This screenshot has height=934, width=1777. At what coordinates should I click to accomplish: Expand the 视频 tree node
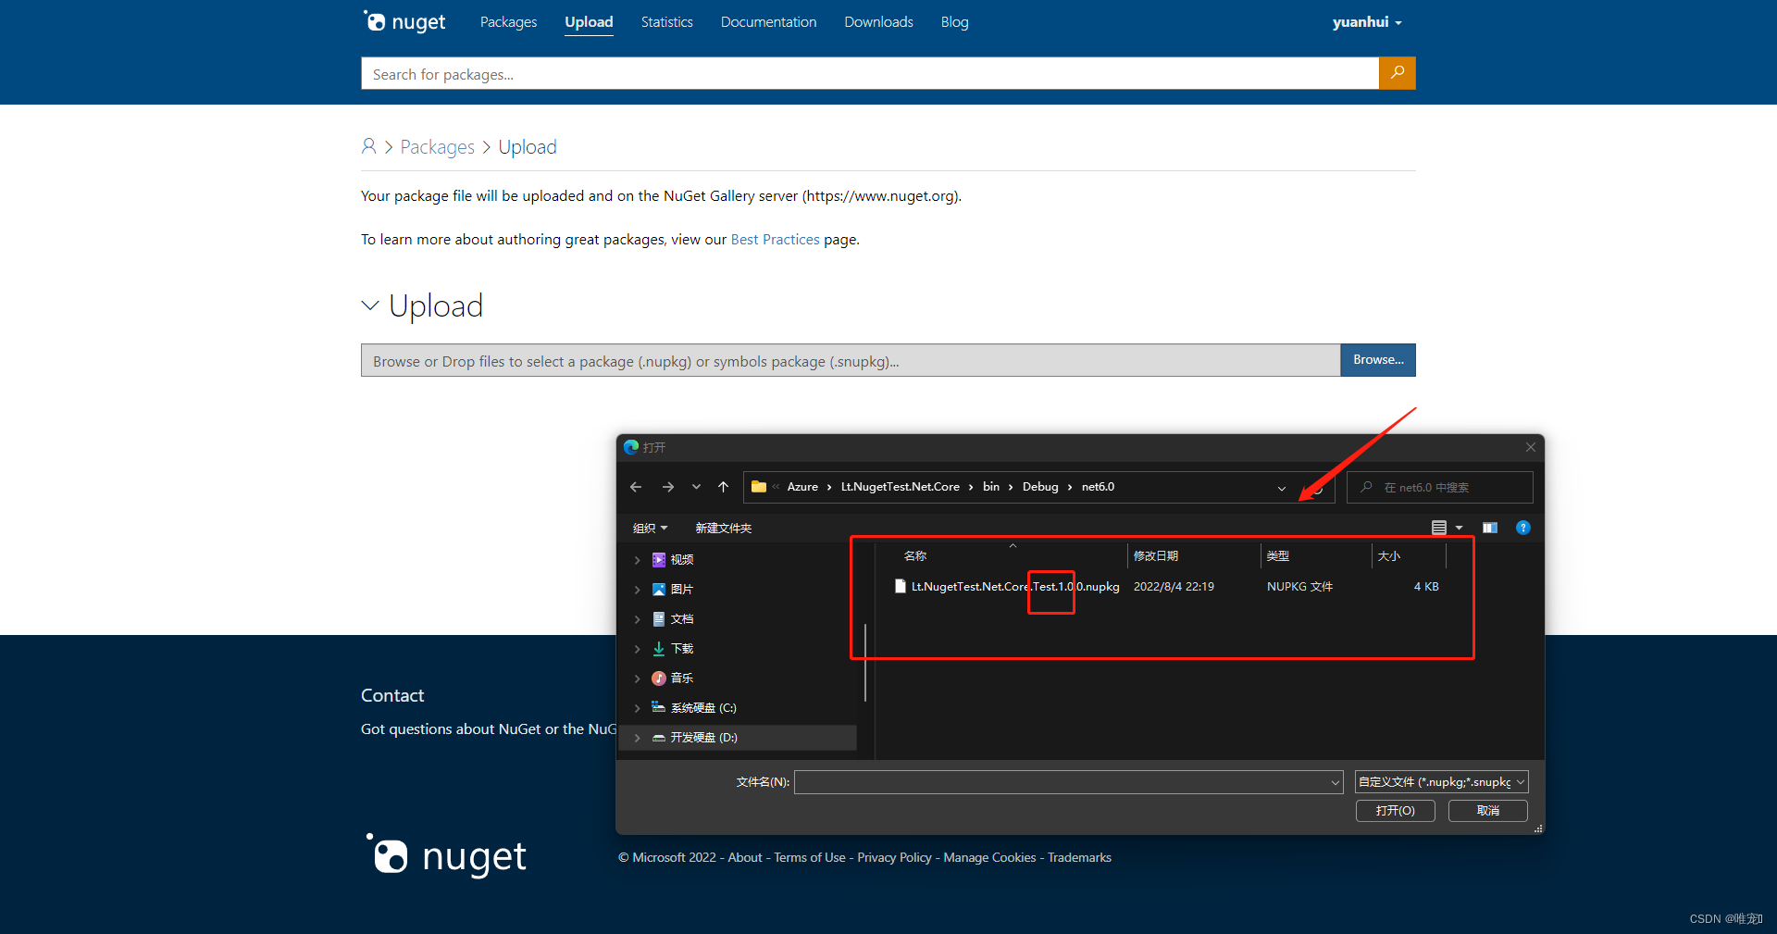tap(637, 559)
